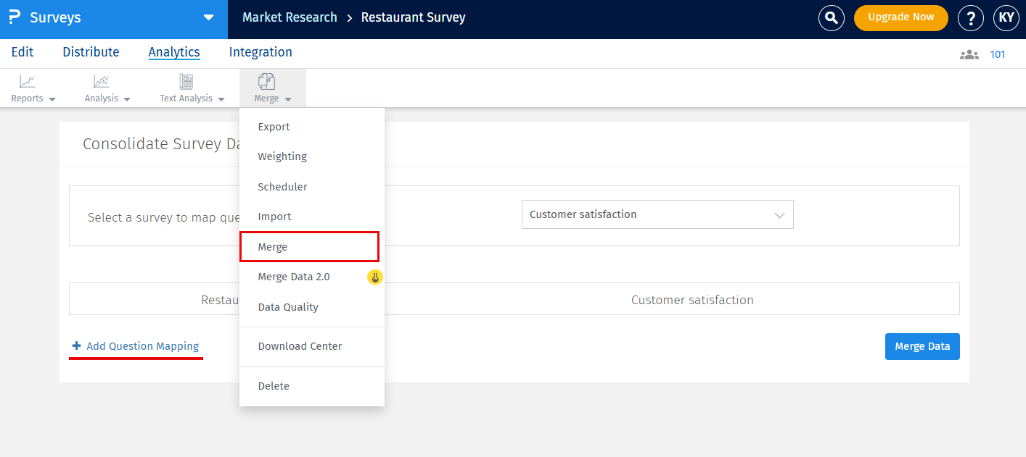Switch to the Distribute tab

90,52
